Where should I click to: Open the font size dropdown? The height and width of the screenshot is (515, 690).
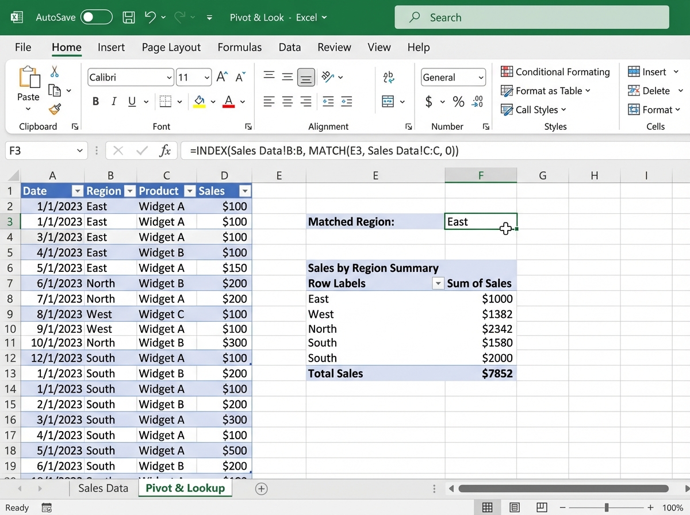(207, 78)
